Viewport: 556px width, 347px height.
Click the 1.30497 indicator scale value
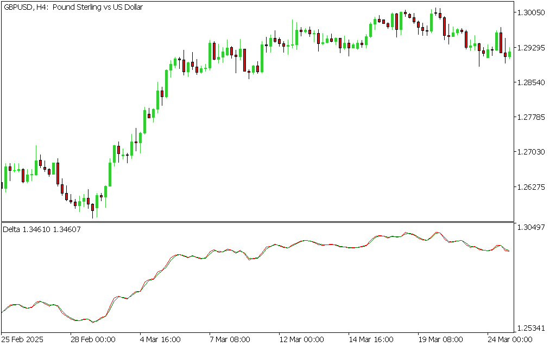533,227
